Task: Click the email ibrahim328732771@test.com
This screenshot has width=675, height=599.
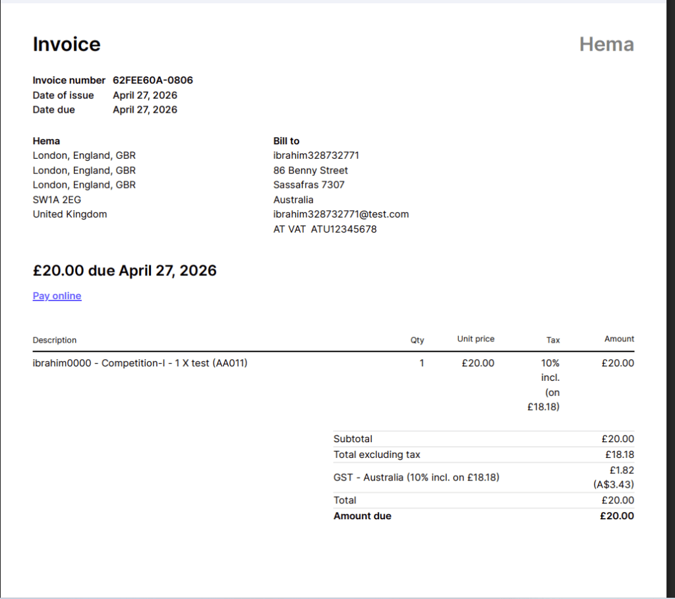Action: (x=341, y=214)
